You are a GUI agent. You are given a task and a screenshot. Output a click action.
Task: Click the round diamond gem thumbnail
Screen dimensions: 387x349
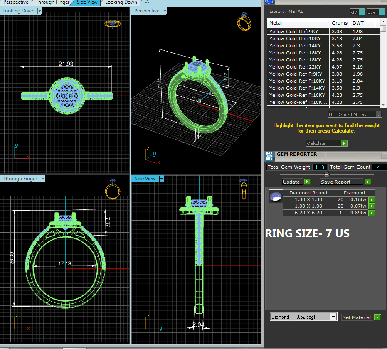[x=275, y=197]
